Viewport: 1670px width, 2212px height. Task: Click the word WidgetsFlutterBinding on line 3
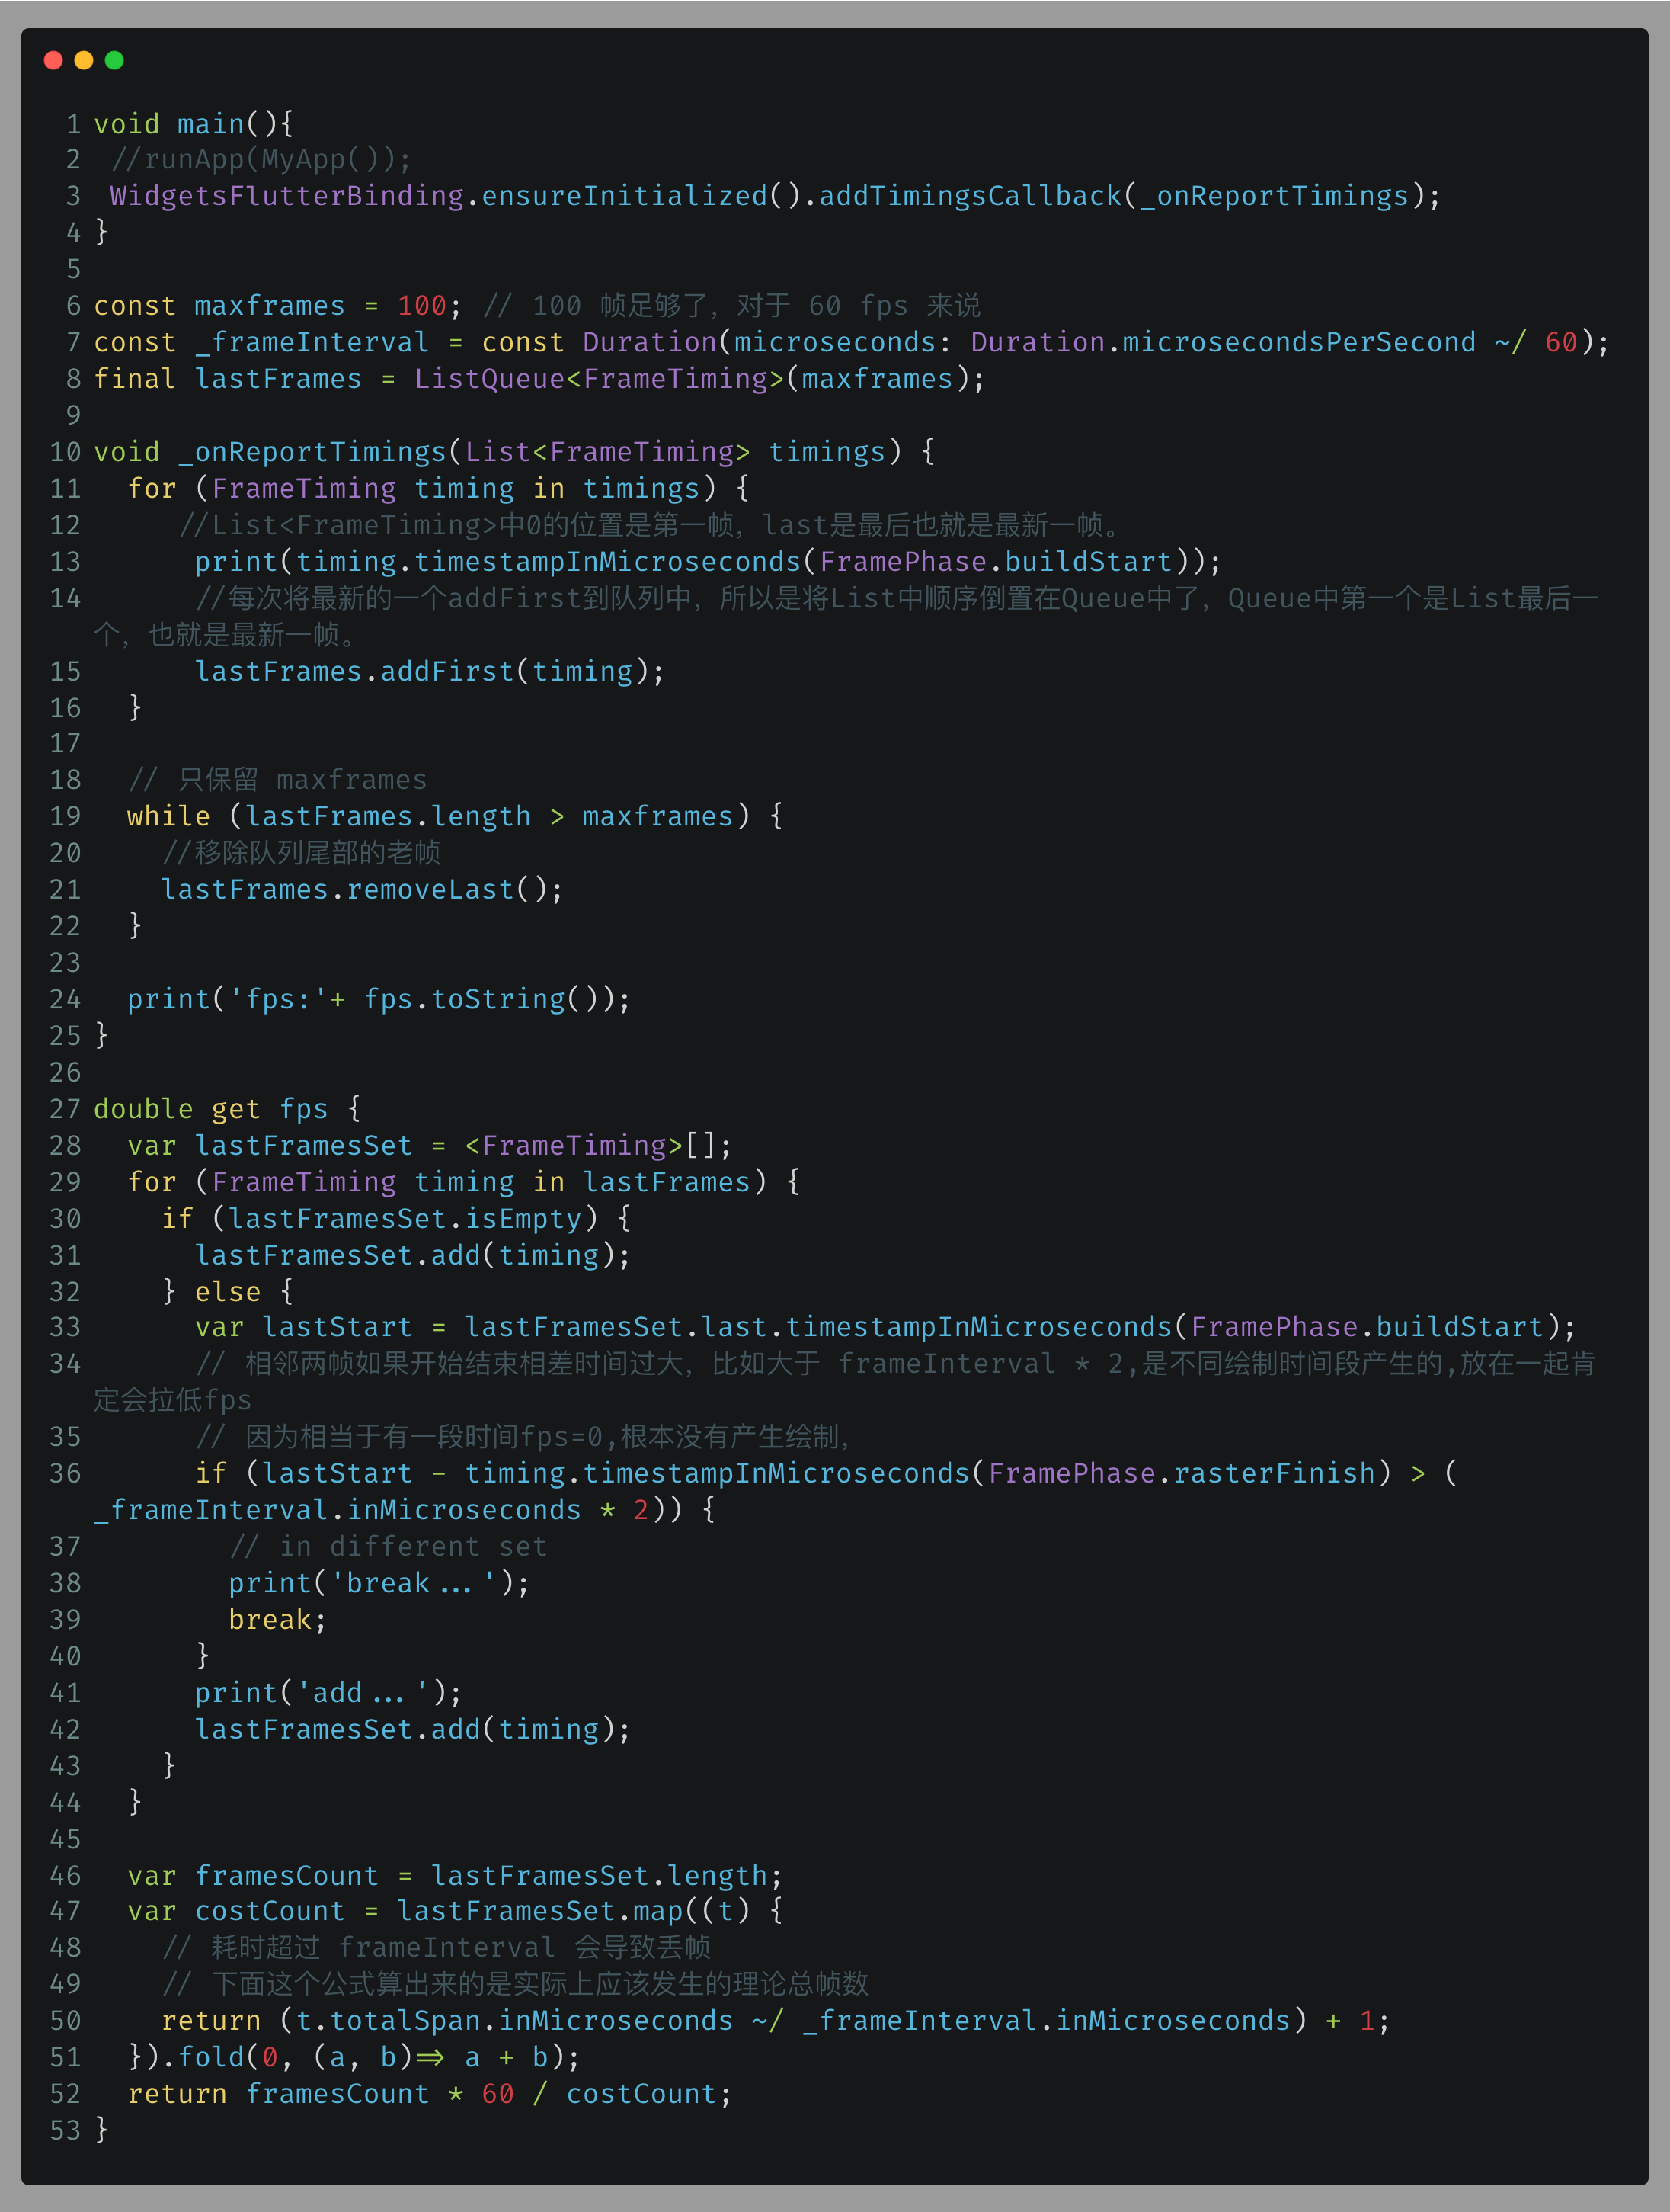[x=286, y=196]
